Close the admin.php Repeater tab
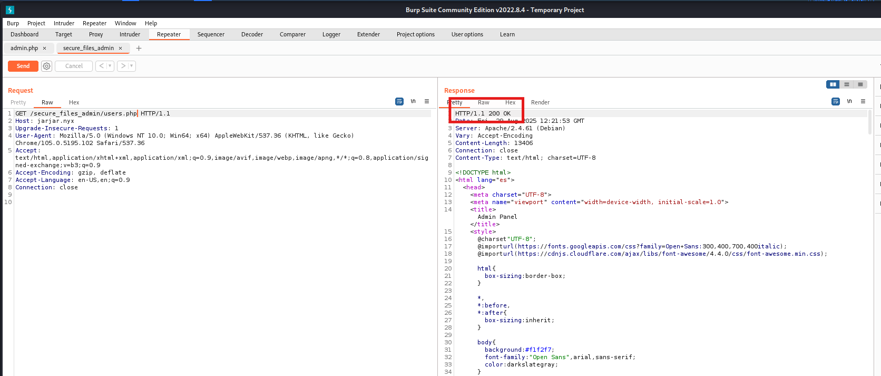This screenshot has width=881, height=376. tap(44, 48)
